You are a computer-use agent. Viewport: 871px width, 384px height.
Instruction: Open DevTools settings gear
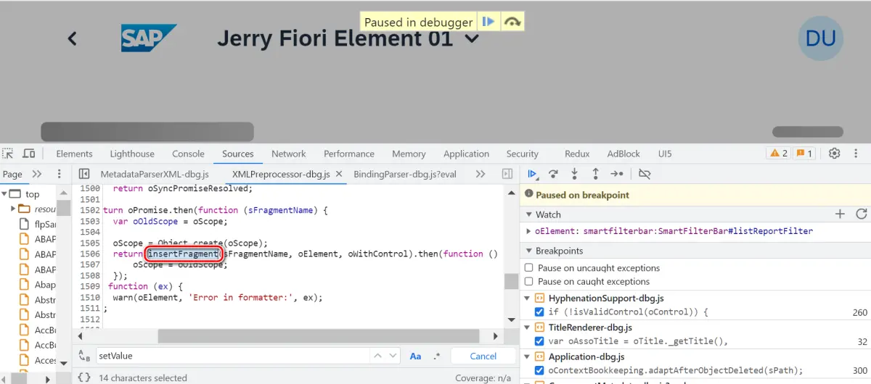click(835, 154)
